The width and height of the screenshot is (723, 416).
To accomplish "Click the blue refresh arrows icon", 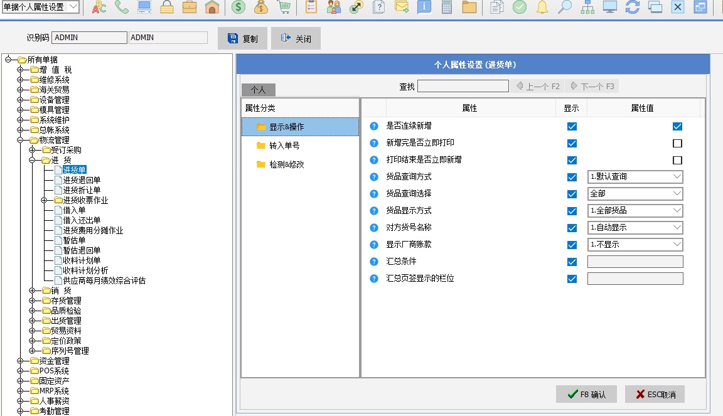I will [633, 8].
